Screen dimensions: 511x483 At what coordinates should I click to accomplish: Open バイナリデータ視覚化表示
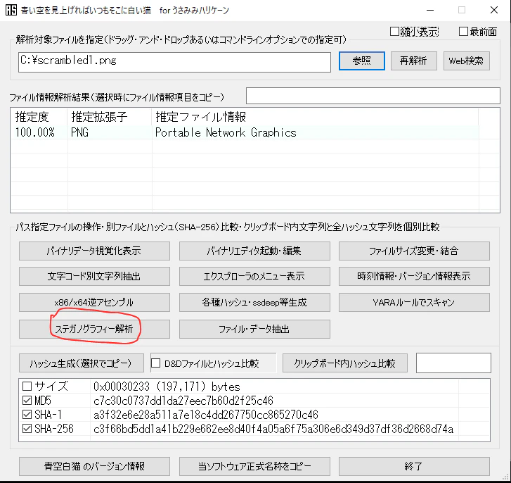pos(94,251)
